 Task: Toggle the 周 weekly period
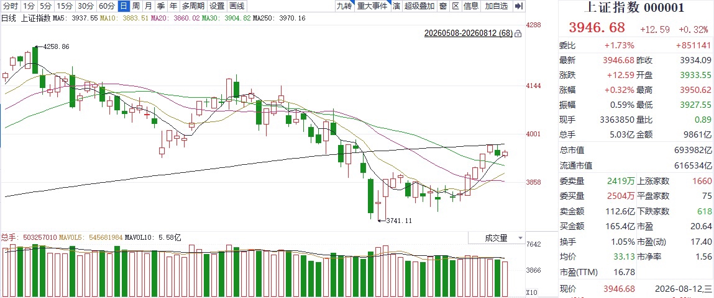click(x=135, y=6)
